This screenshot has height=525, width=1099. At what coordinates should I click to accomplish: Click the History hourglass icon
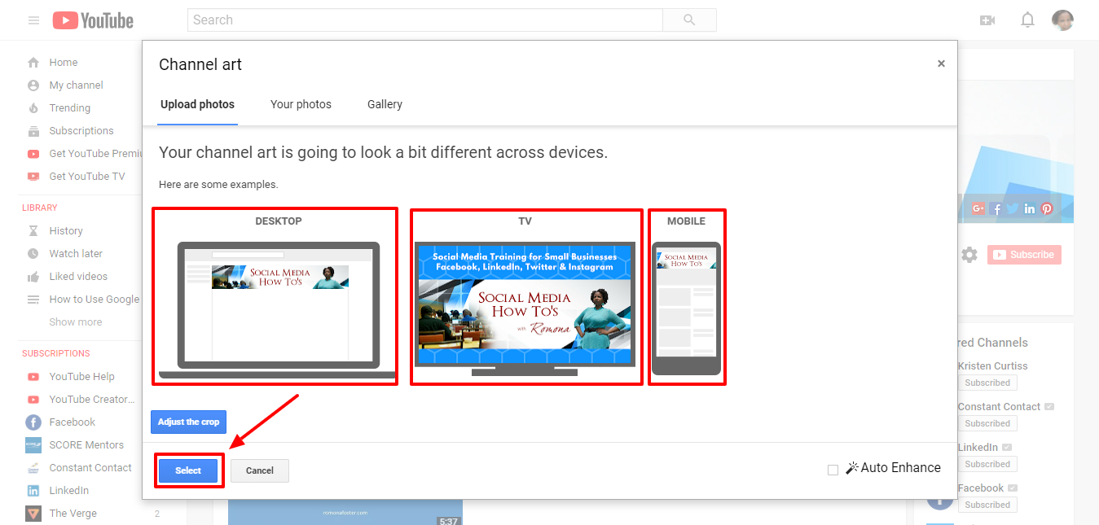[33, 231]
